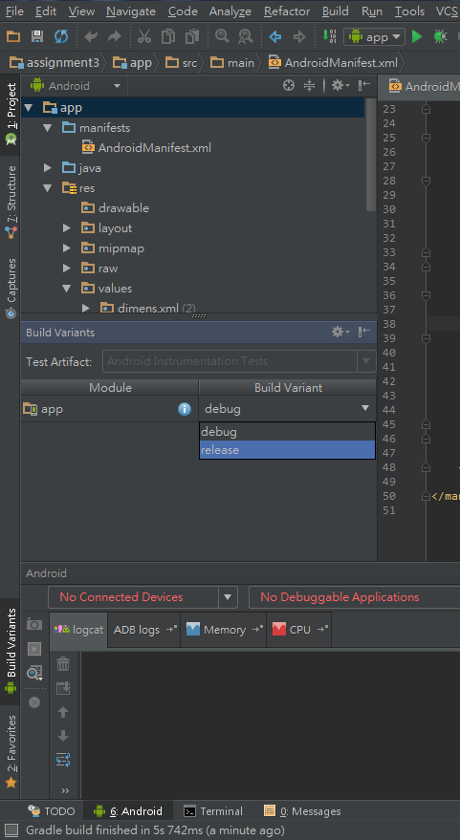Click the Forward navigation arrow

pyautogui.click(x=299, y=36)
